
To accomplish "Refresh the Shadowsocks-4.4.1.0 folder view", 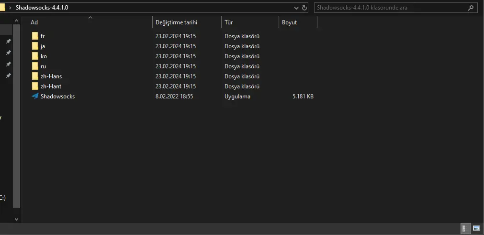I will click(x=304, y=8).
